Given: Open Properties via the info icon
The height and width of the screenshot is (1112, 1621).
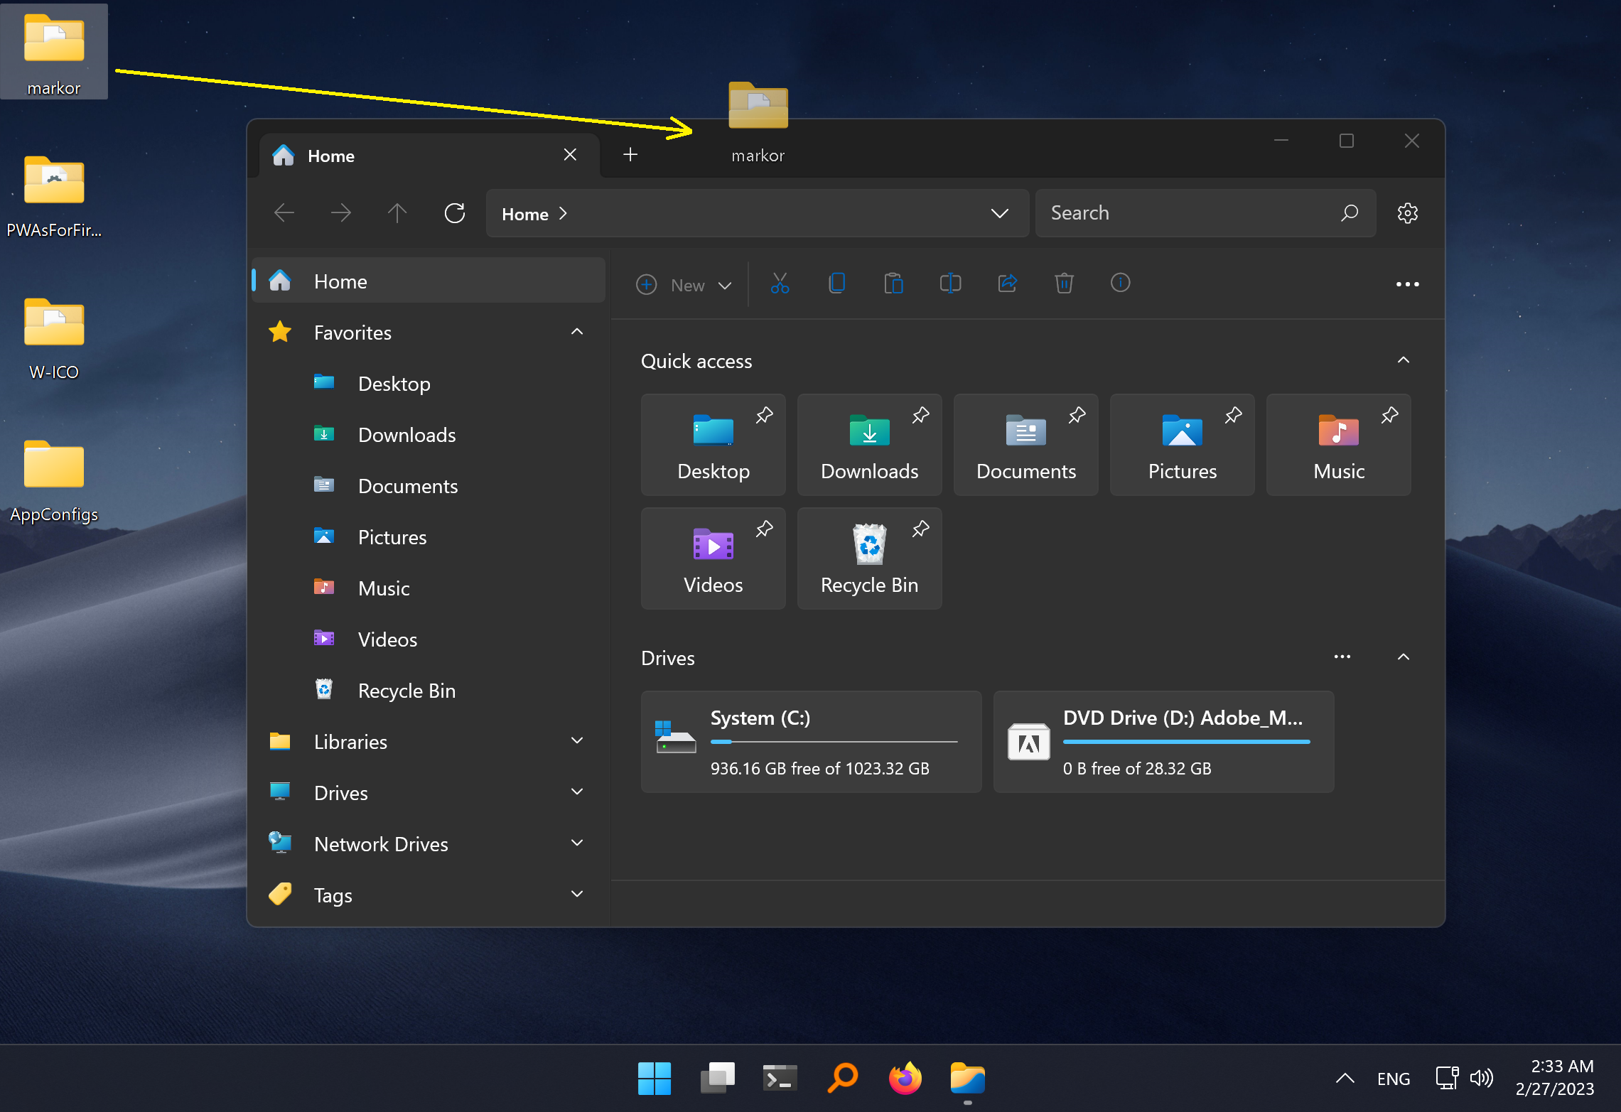Looking at the screenshot, I should click(1120, 284).
